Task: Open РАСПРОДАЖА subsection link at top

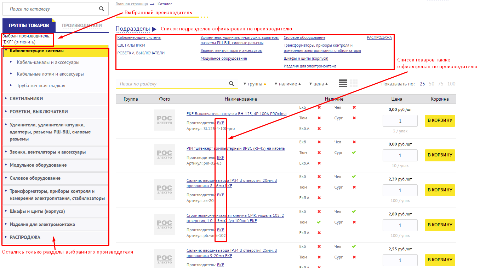Action: pos(379,37)
